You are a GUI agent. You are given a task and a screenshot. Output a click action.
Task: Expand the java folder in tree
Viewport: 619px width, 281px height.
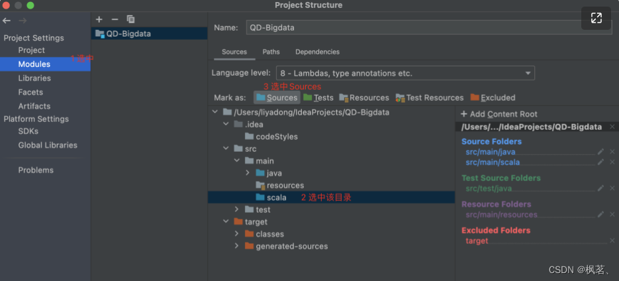248,173
